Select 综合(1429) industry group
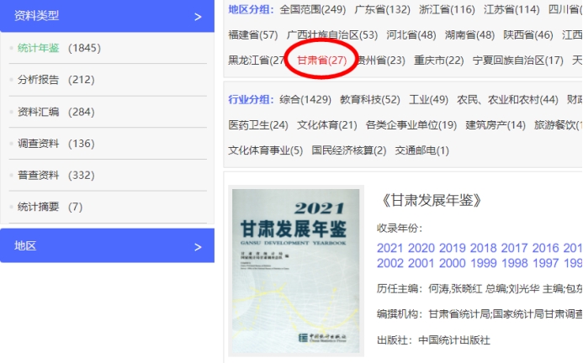 (305, 100)
